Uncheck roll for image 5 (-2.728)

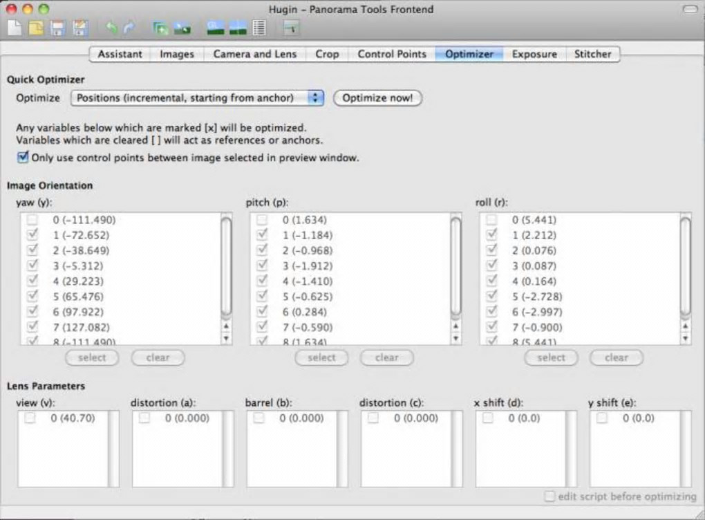pyautogui.click(x=492, y=296)
